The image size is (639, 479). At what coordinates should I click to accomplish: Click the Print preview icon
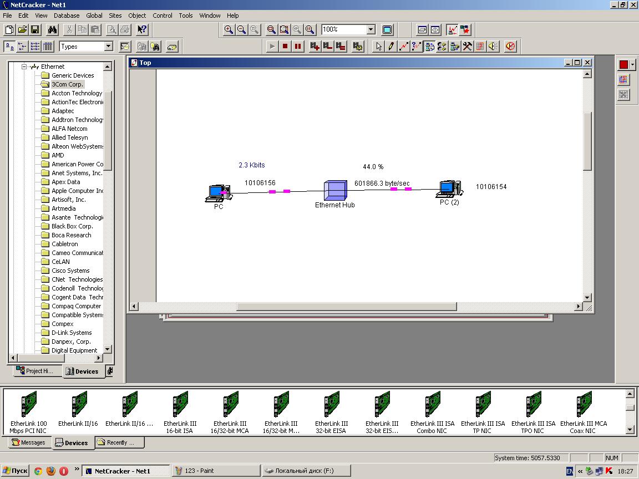(111, 30)
